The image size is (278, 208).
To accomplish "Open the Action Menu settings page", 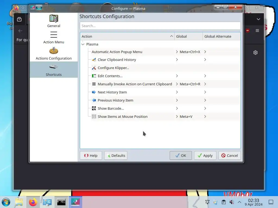I will tap(53, 37).
